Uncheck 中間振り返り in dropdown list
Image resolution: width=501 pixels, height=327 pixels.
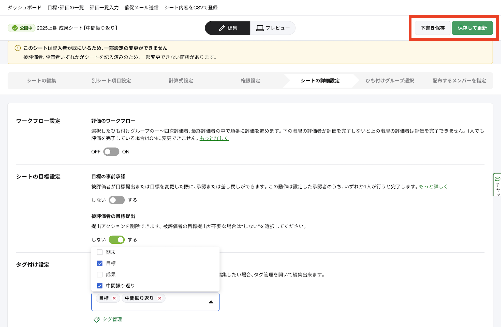[100, 286]
